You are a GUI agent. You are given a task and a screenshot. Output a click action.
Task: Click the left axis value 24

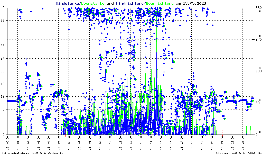click(x=2, y=58)
